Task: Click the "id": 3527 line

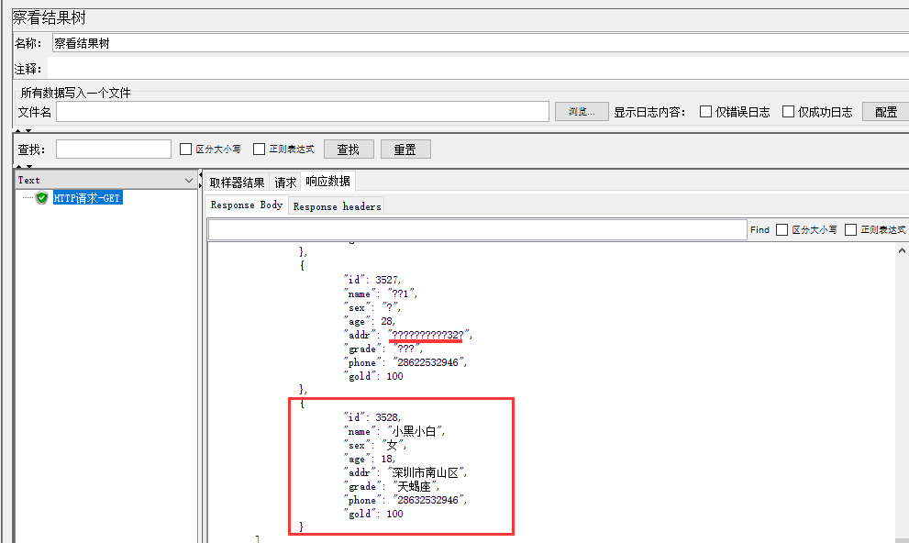Action: click(x=371, y=280)
